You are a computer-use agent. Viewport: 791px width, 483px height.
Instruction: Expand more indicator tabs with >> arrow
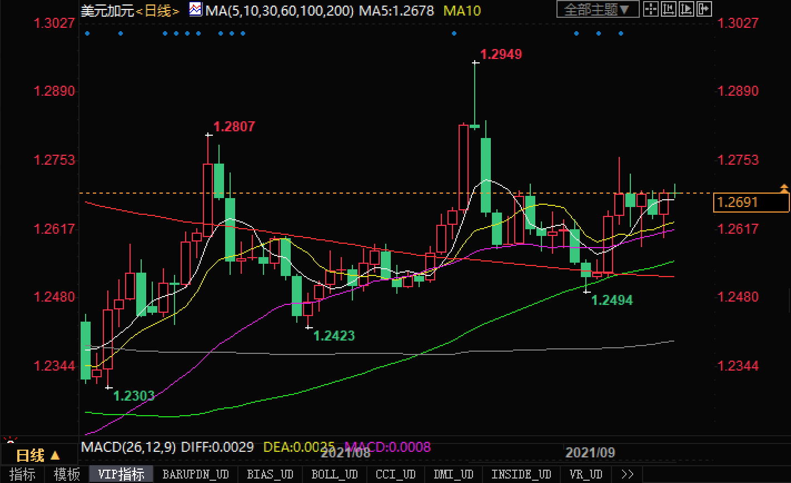click(628, 475)
